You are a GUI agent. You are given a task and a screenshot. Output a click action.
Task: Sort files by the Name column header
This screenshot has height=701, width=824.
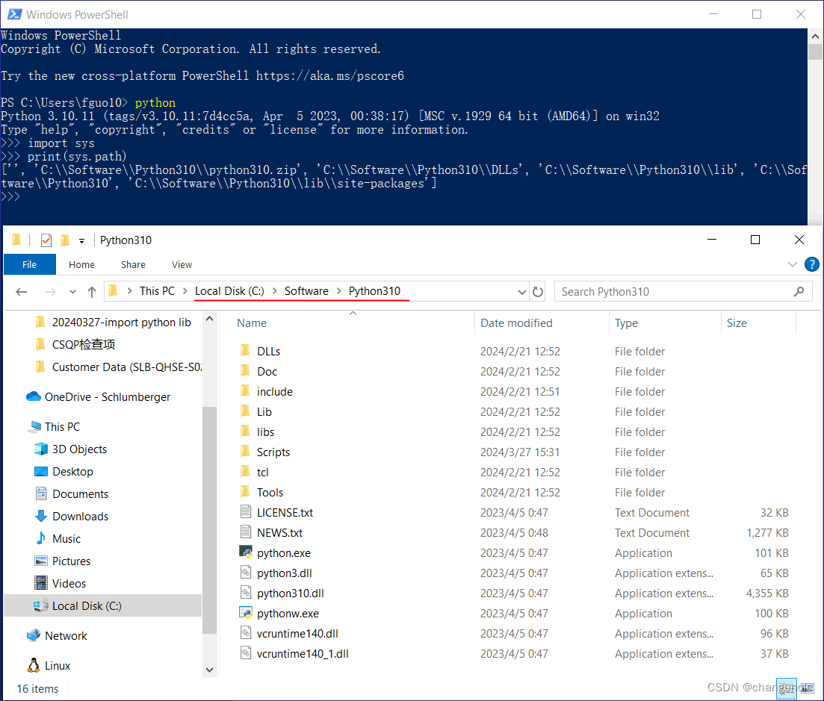tap(252, 323)
